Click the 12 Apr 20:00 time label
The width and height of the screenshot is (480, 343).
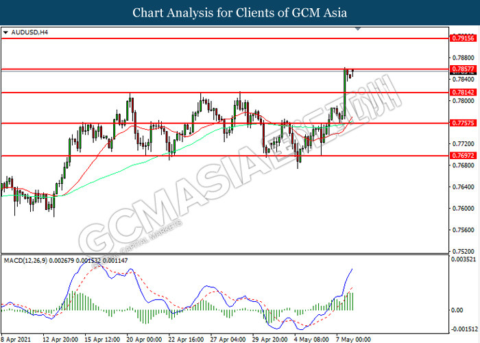(x=60, y=340)
